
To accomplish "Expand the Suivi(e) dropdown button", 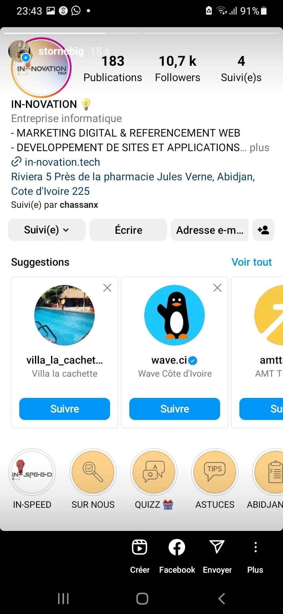I will (x=47, y=230).
